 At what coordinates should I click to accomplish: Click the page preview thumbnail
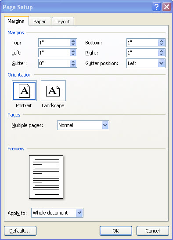pos(46,177)
